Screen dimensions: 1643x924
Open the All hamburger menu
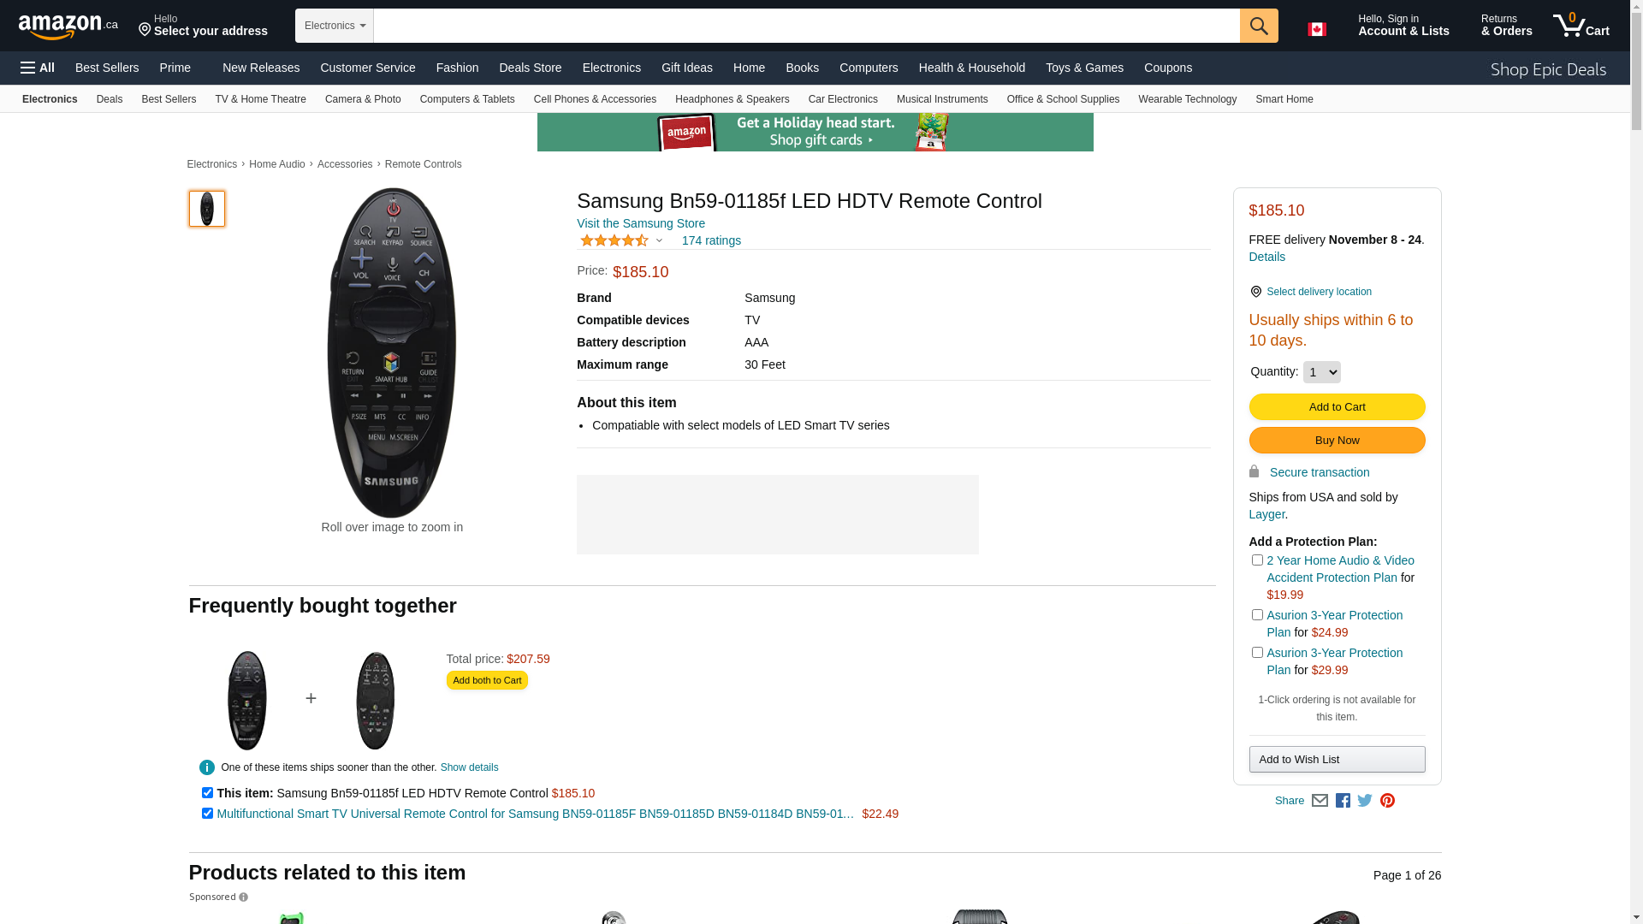coord(38,68)
